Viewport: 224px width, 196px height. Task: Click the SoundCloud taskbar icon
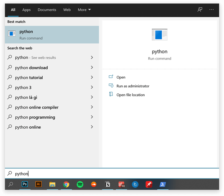pyautogui.click(x=94, y=184)
